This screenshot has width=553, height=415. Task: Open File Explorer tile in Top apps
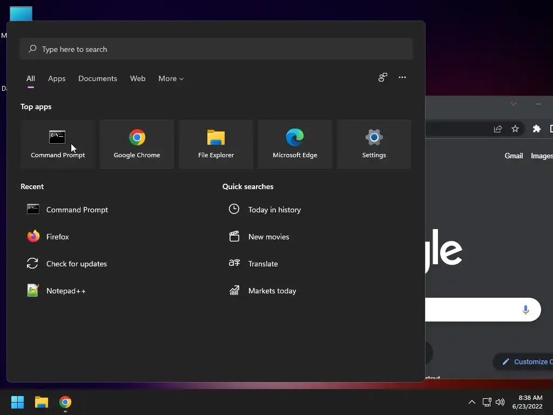(x=216, y=144)
